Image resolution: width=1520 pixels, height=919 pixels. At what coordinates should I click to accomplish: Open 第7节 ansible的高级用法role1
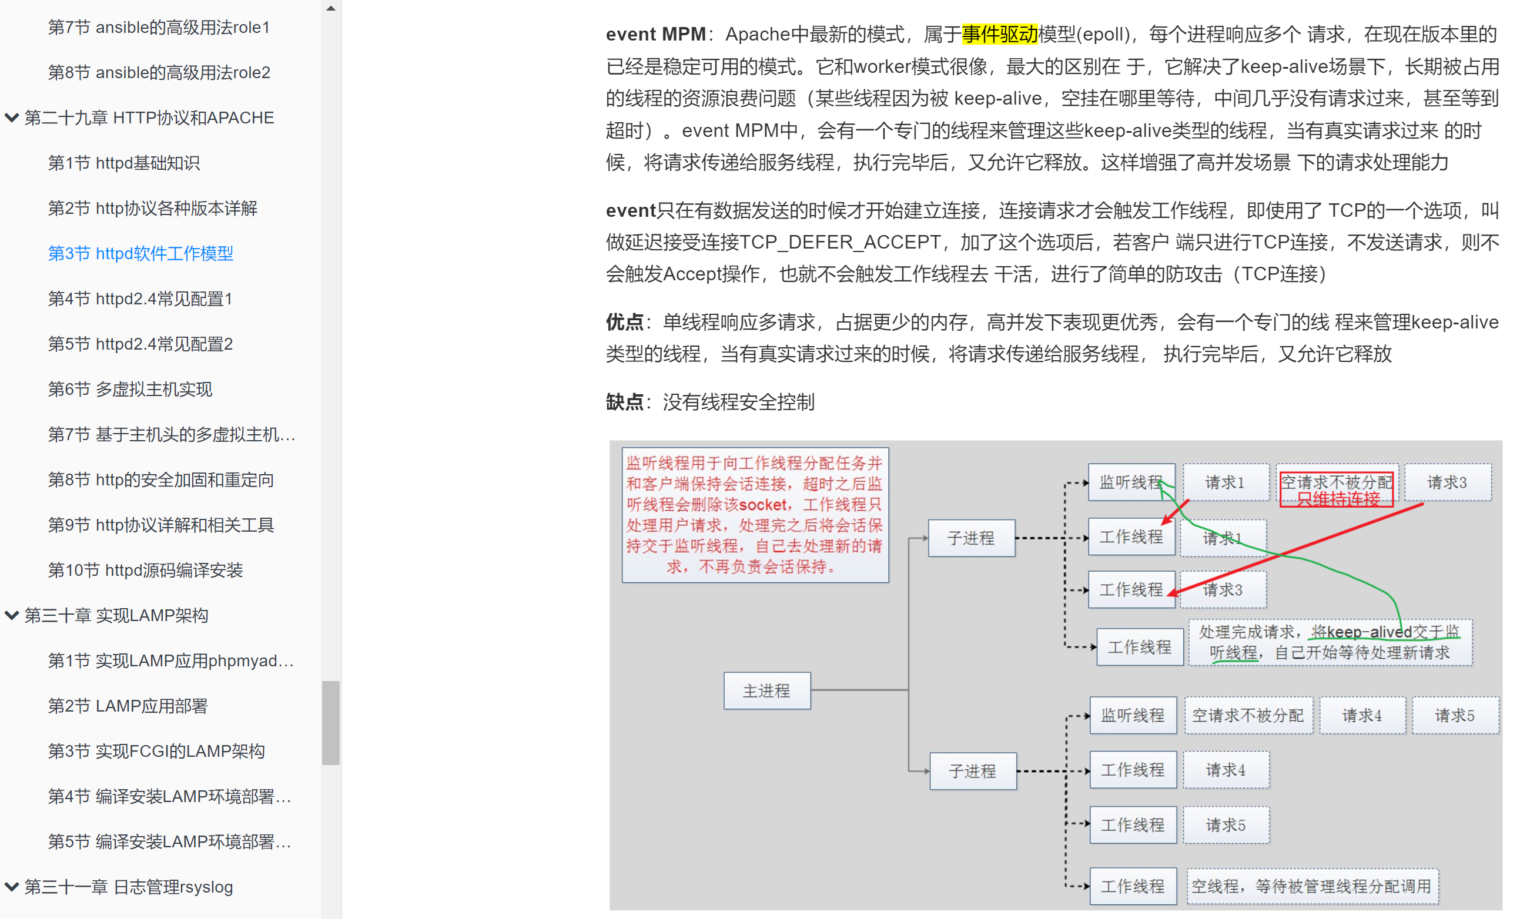pos(159,26)
